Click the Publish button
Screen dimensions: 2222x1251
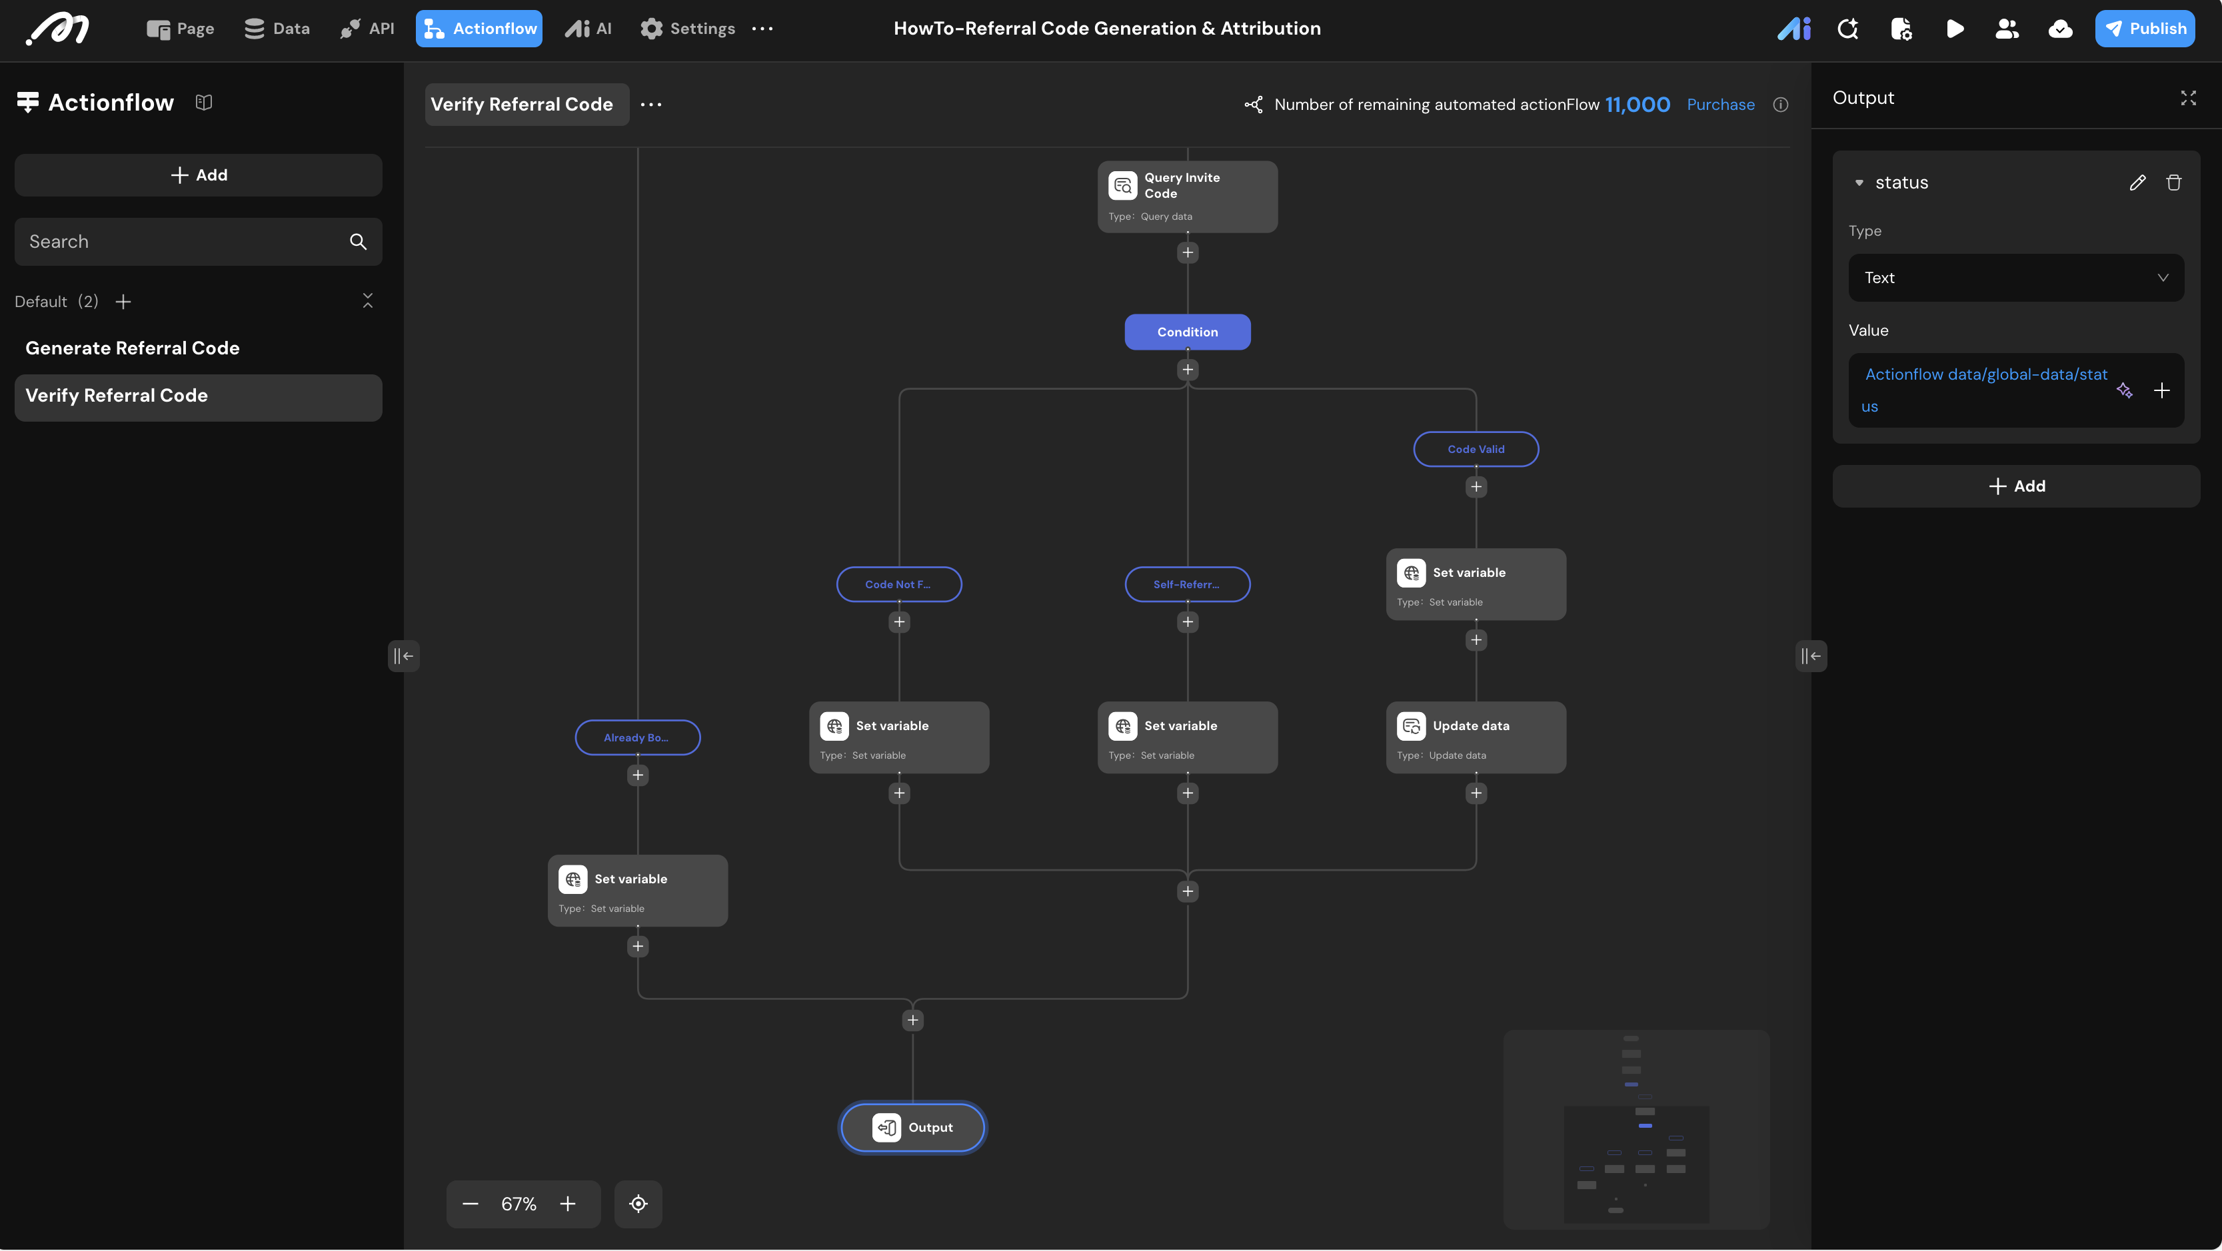pos(2145,29)
